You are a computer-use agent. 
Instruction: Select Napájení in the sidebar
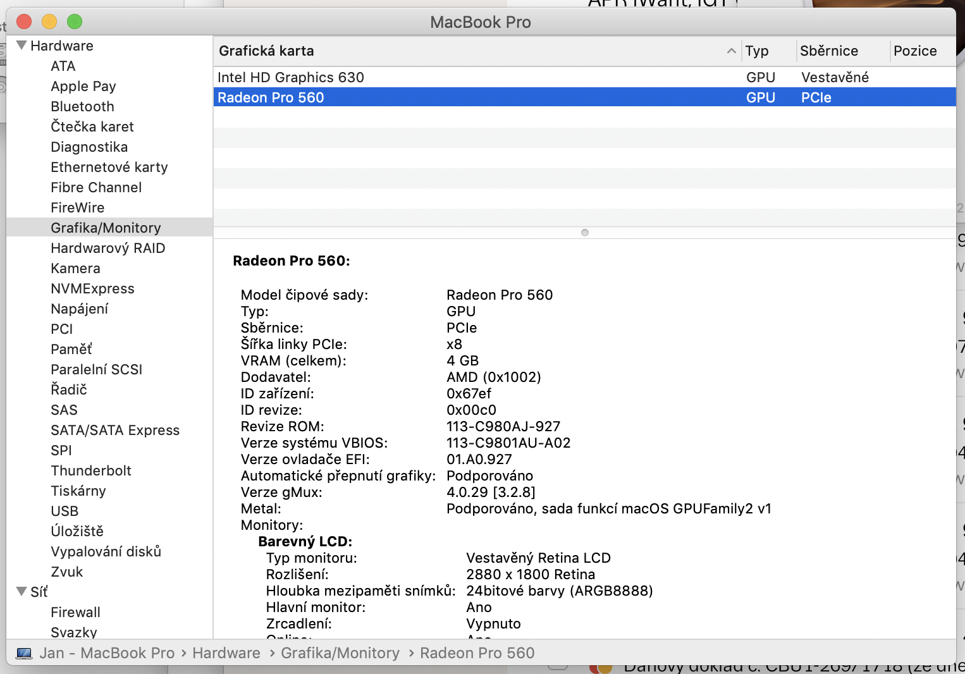tap(80, 309)
